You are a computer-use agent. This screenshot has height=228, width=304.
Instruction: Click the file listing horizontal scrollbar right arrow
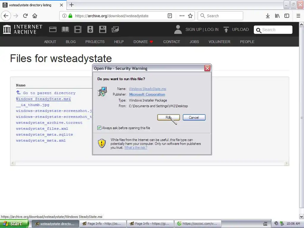coord(286,163)
